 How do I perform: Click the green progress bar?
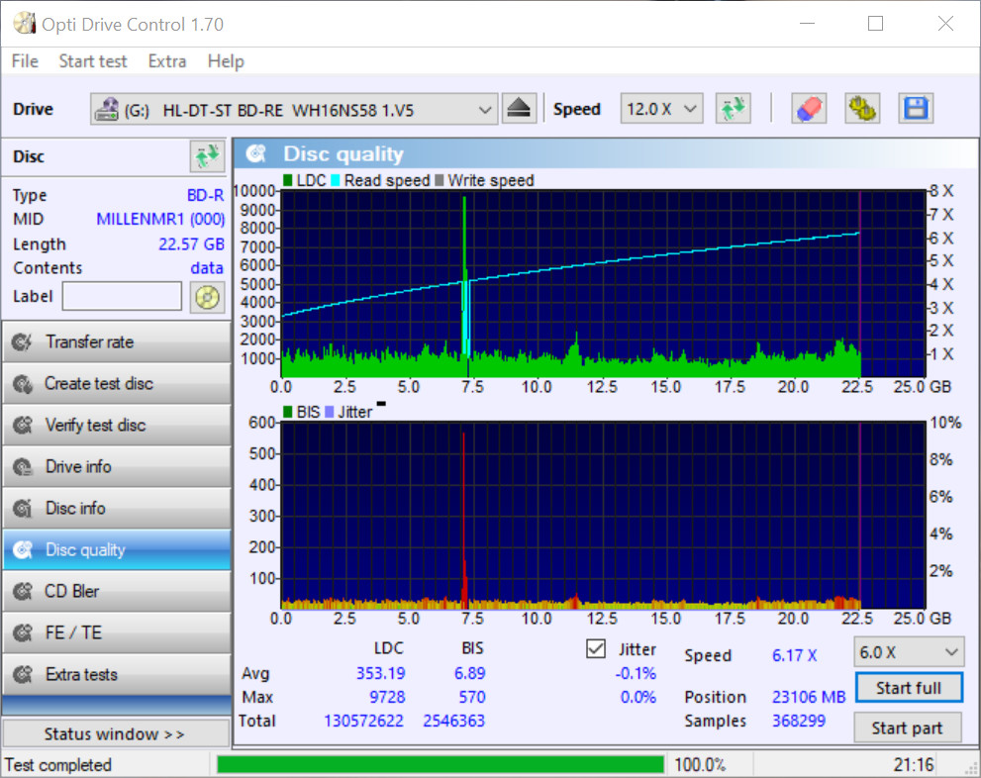(x=441, y=765)
